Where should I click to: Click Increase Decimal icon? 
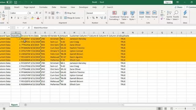coord(101,18)
